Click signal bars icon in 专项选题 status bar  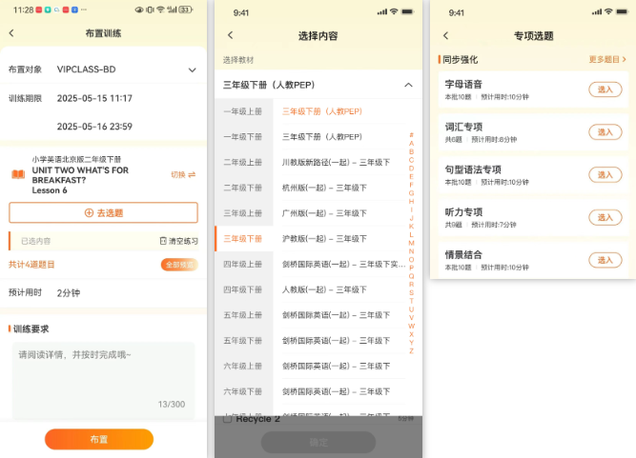(597, 11)
